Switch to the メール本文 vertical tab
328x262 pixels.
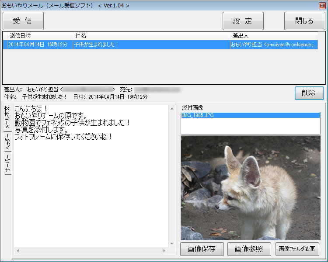[7, 117]
